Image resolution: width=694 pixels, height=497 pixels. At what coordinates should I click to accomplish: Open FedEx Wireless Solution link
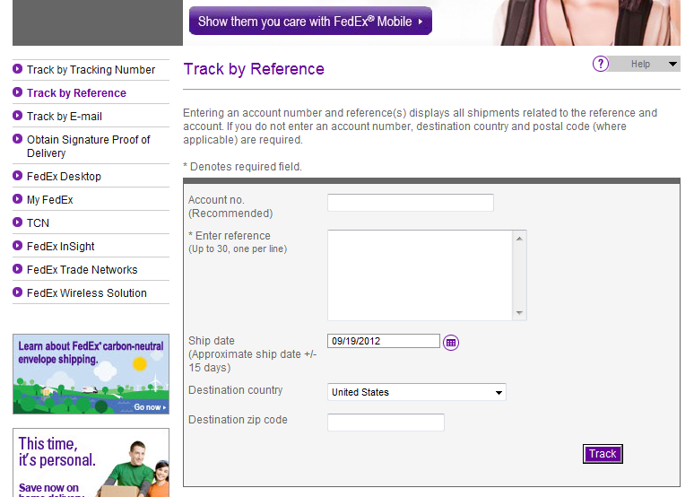(x=87, y=292)
